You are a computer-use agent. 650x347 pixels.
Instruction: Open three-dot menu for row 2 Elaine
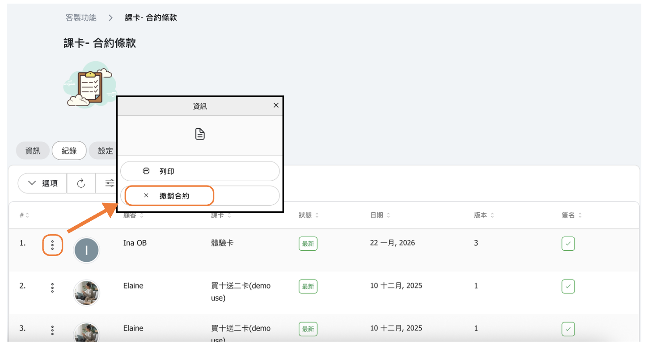pos(53,288)
